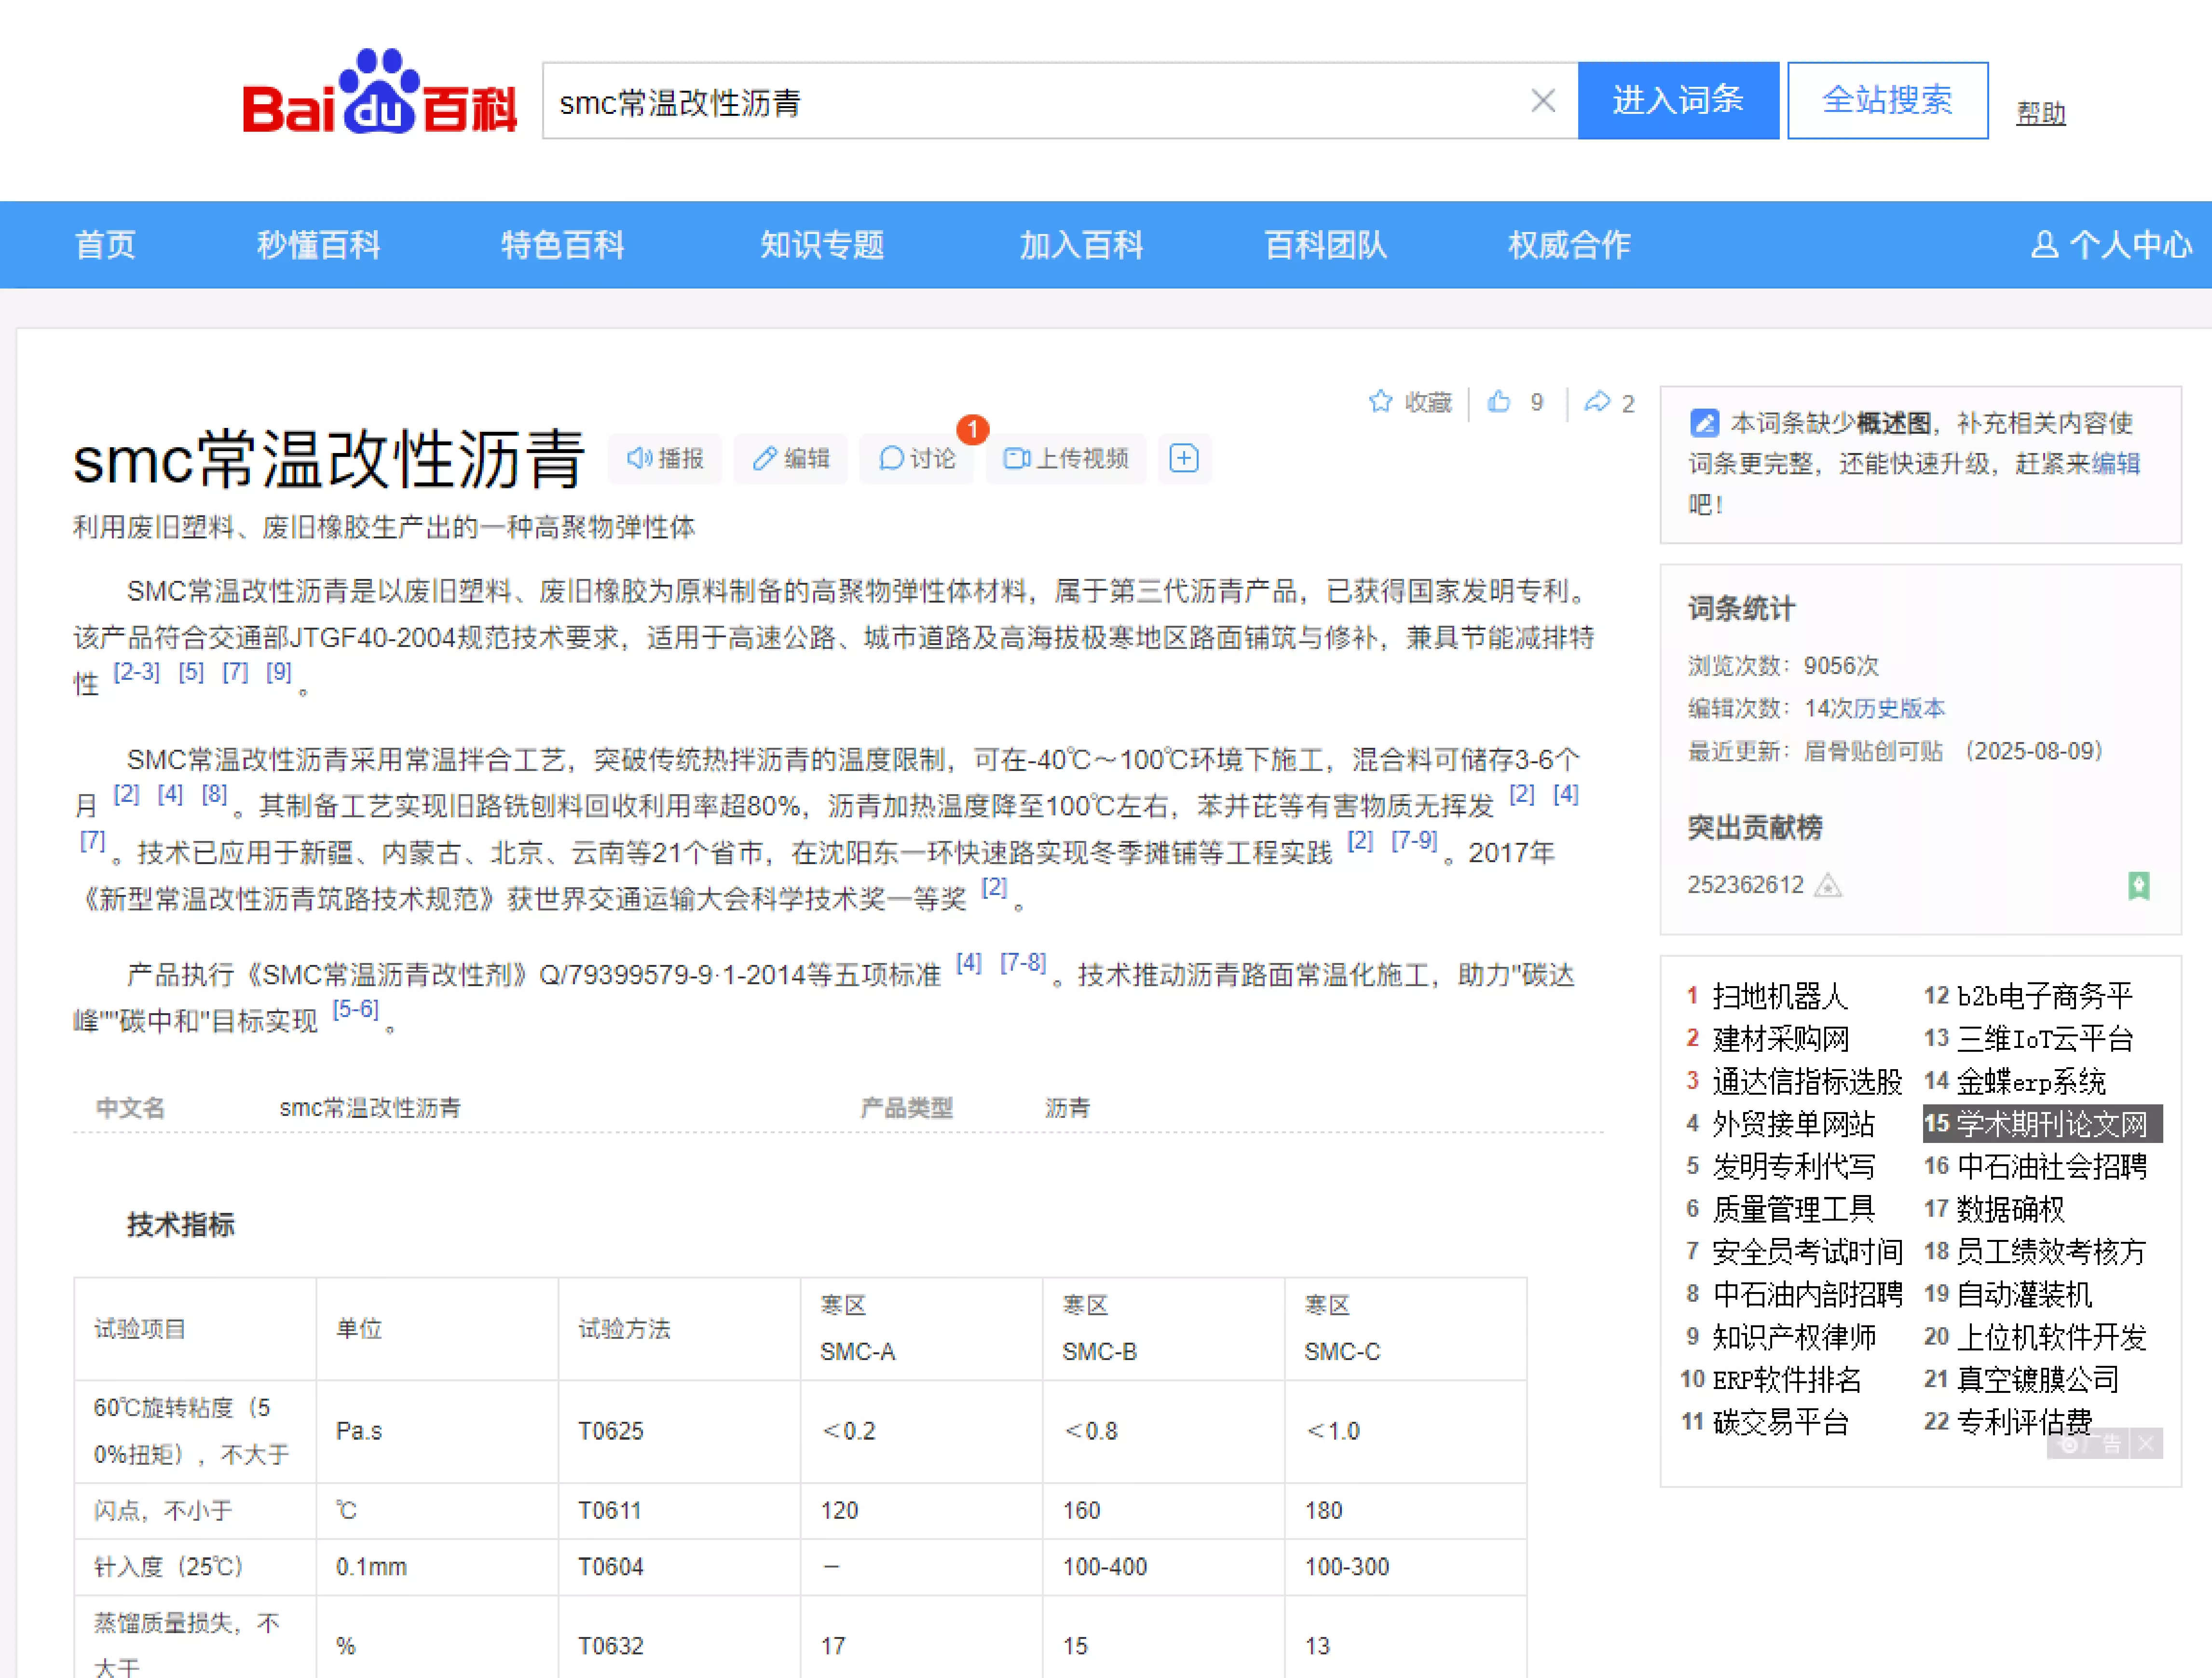The width and height of the screenshot is (2212, 1678).
Task: Open ad link 知识产权律师
Action: [1794, 1338]
